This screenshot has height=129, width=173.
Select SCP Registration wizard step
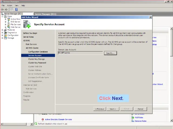tap(35, 81)
